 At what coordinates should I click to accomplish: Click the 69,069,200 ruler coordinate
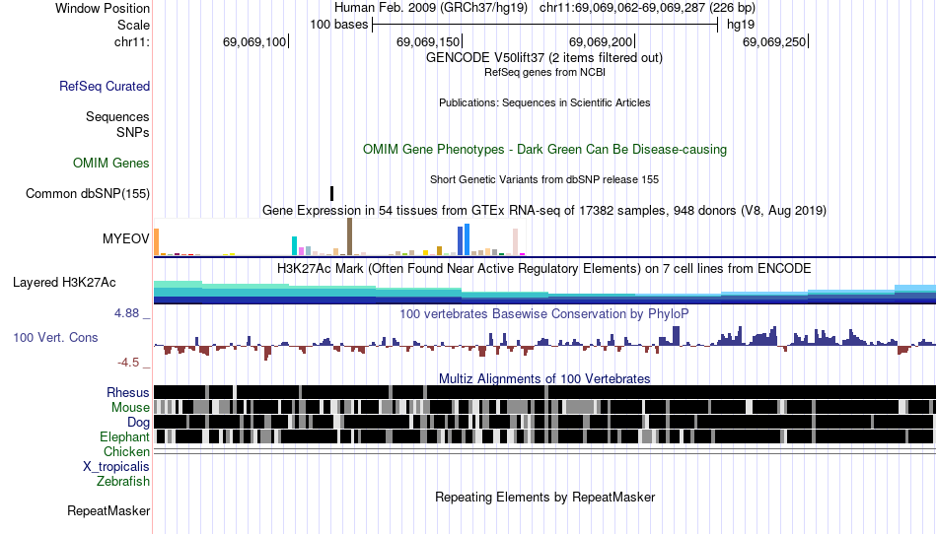(x=601, y=41)
